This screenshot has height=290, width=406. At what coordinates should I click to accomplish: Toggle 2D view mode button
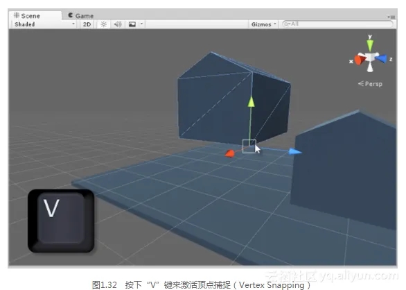coord(87,24)
